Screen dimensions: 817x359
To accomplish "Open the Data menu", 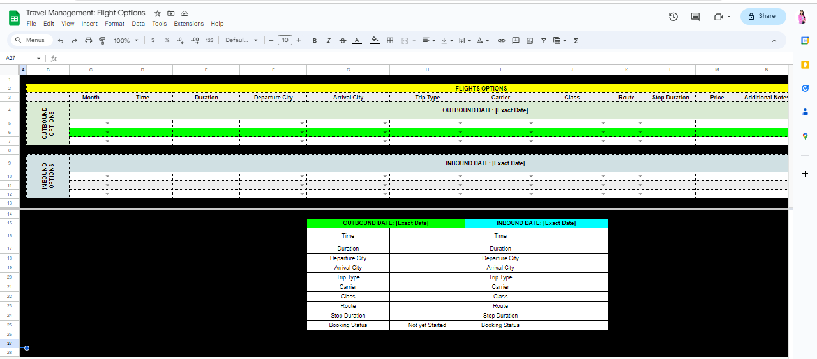I will point(139,24).
